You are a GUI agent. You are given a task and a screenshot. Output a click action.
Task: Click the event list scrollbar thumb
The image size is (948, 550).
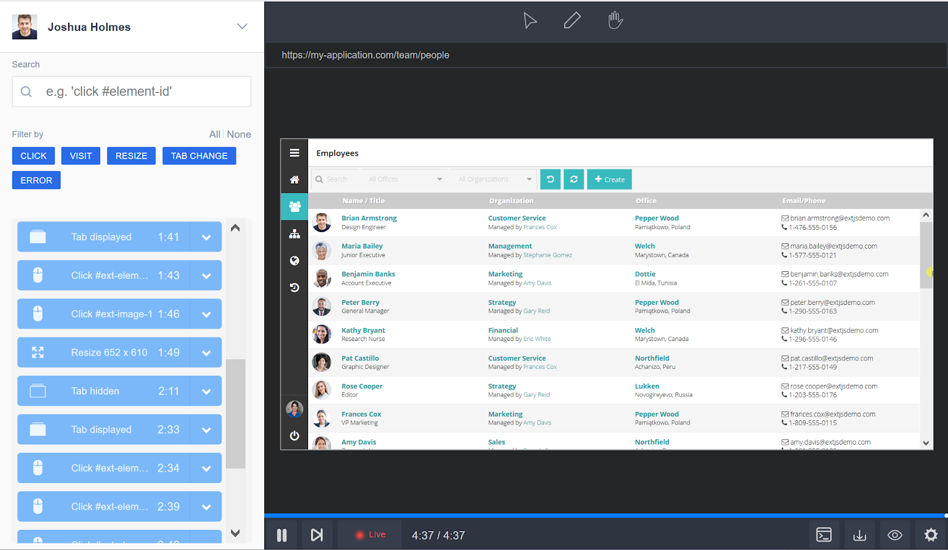point(236,414)
